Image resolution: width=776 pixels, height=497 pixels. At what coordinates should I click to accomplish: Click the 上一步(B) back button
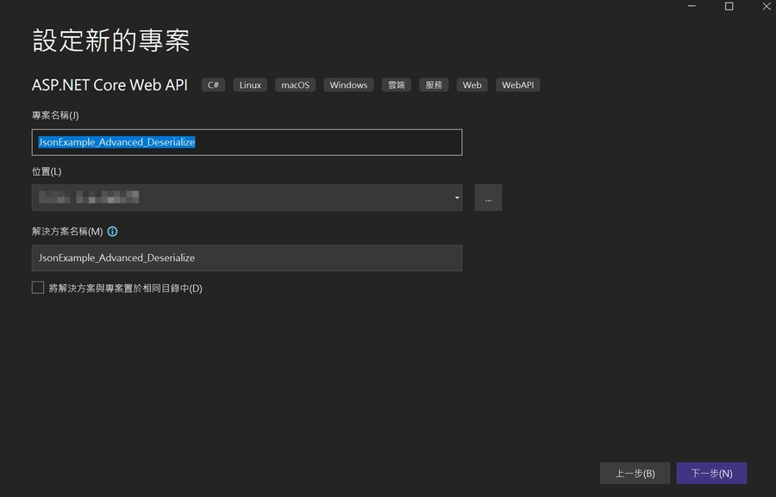[635, 473]
